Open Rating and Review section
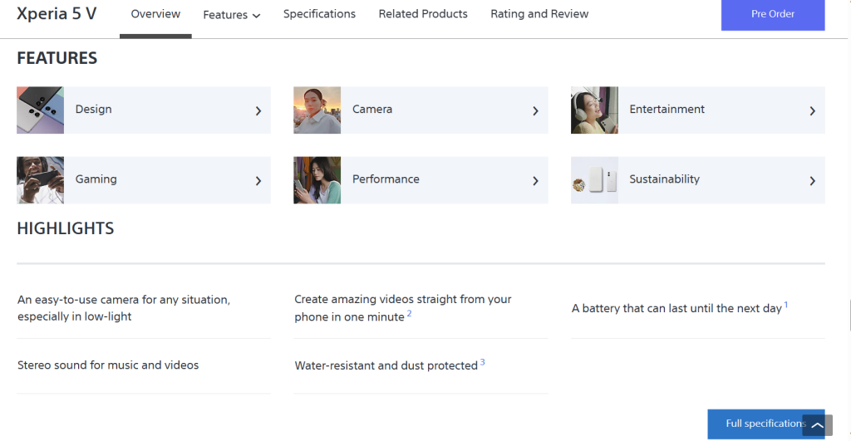Image resolution: width=851 pixels, height=441 pixels. [x=539, y=14]
